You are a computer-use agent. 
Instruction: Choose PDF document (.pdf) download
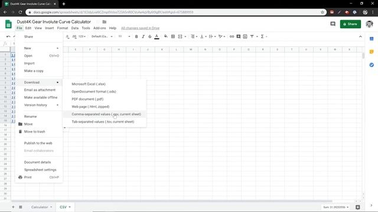coord(105,99)
